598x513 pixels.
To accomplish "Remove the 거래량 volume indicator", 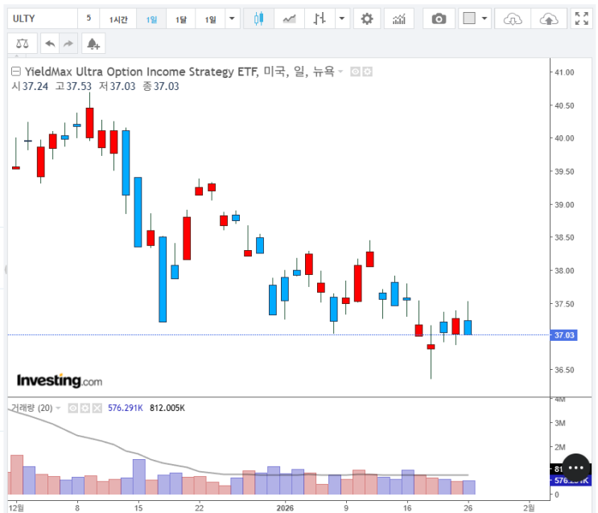I will pyautogui.click(x=97, y=408).
